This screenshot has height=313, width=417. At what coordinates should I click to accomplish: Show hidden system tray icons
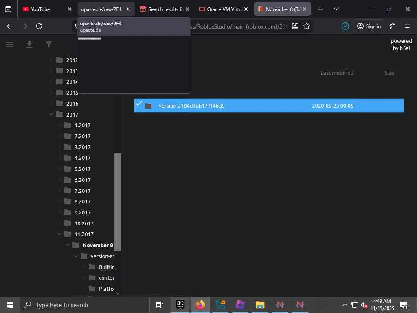click(x=345, y=305)
